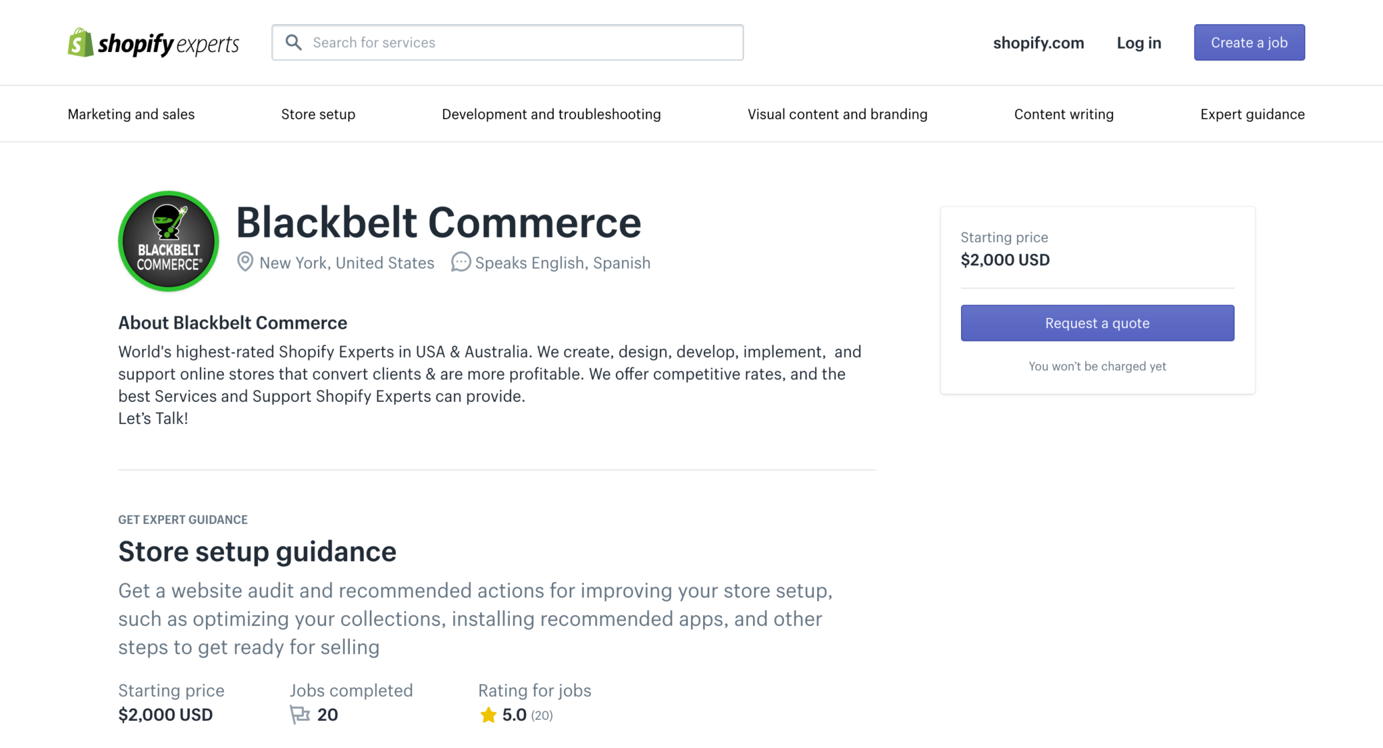Select Visual content and branding
Image resolution: width=1383 pixels, height=748 pixels.
[x=837, y=113]
